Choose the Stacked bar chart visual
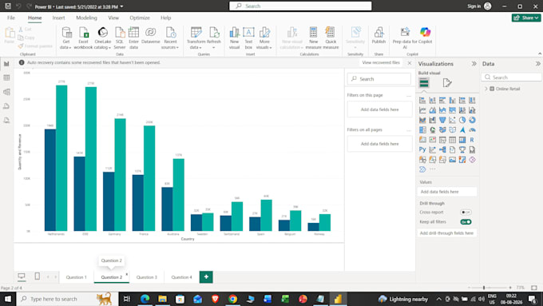Image resolution: width=543 pixels, height=306 pixels. [x=422, y=101]
